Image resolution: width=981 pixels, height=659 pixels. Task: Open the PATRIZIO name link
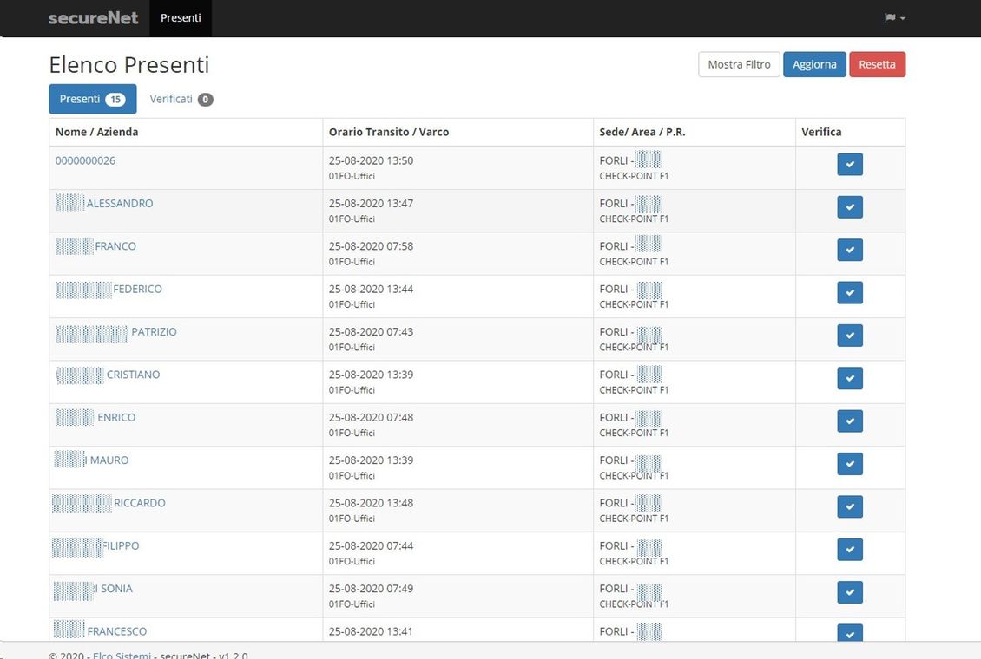pos(115,332)
